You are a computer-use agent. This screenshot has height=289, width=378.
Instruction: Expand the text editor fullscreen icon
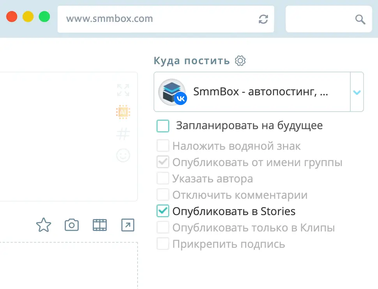click(123, 90)
